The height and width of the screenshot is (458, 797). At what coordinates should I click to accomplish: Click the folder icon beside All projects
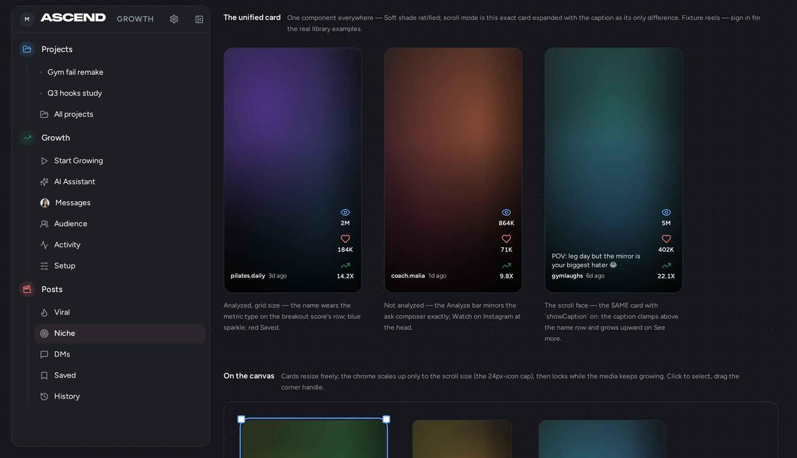44,114
